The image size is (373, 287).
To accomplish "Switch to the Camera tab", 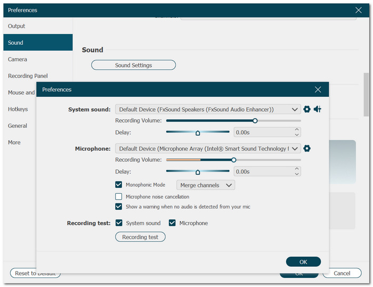I will click(x=38, y=59).
